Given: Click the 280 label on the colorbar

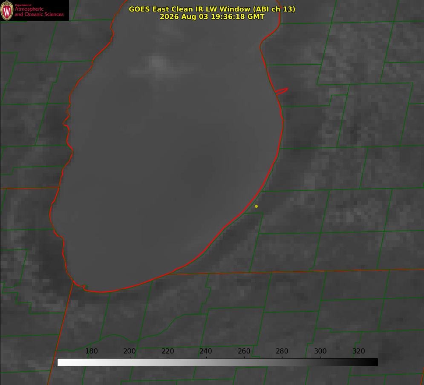Looking at the screenshot, I should [x=282, y=351].
